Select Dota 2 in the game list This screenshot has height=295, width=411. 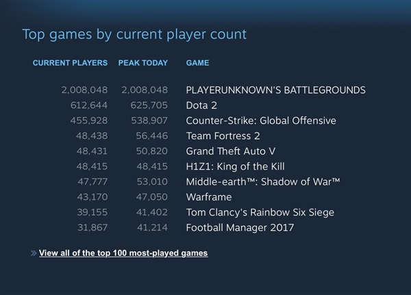[x=202, y=105]
